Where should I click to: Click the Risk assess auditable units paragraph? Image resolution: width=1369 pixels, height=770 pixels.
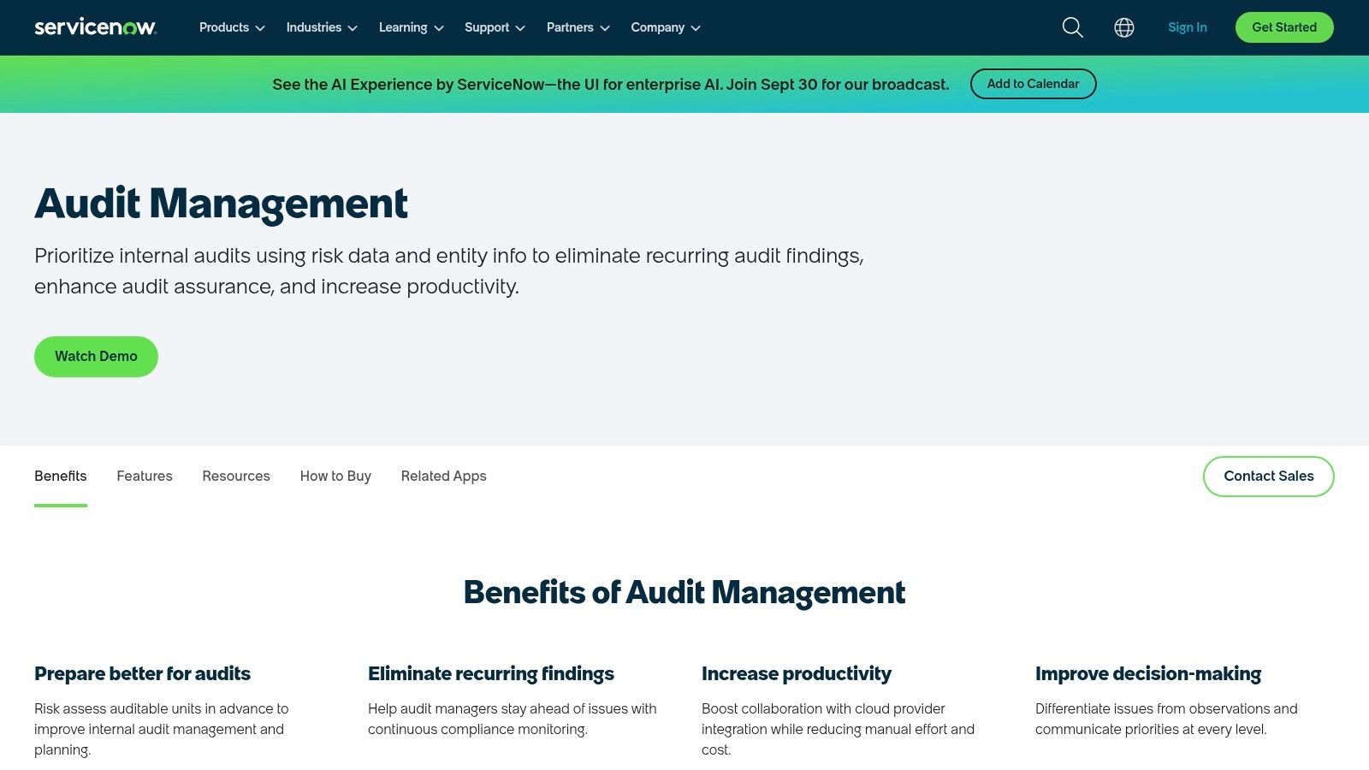[x=162, y=729]
